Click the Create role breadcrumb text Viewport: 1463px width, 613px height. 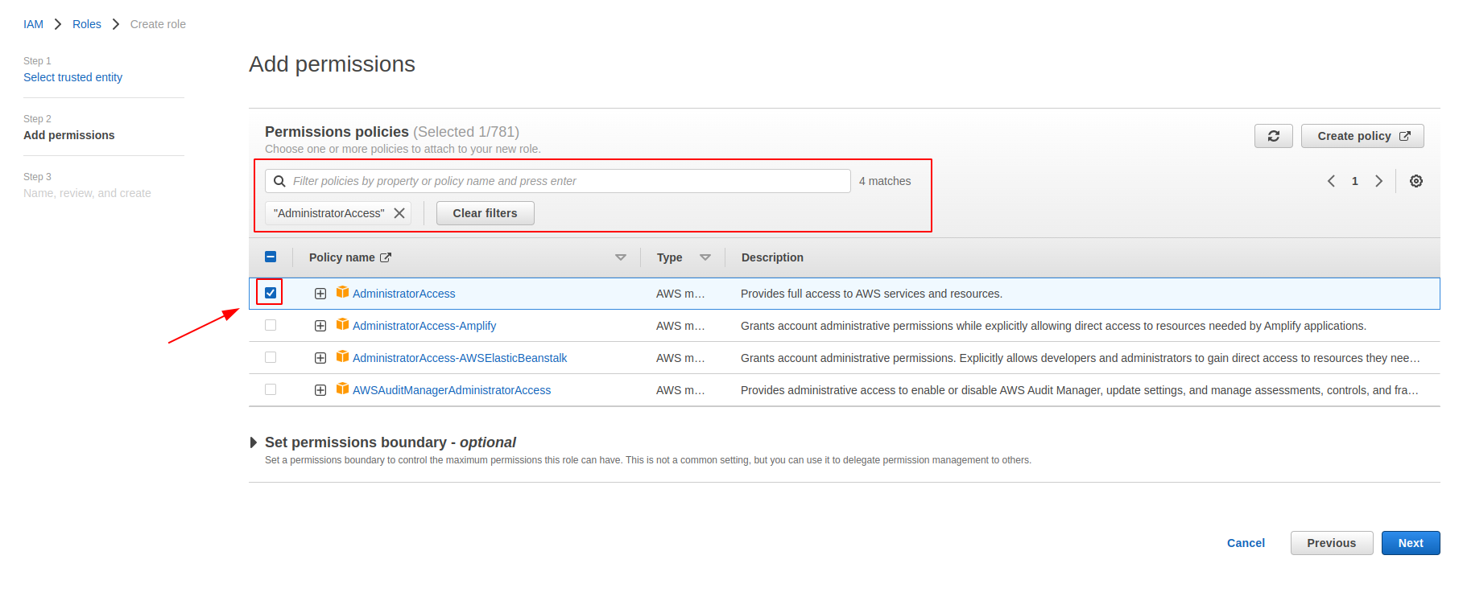(x=158, y=24)
